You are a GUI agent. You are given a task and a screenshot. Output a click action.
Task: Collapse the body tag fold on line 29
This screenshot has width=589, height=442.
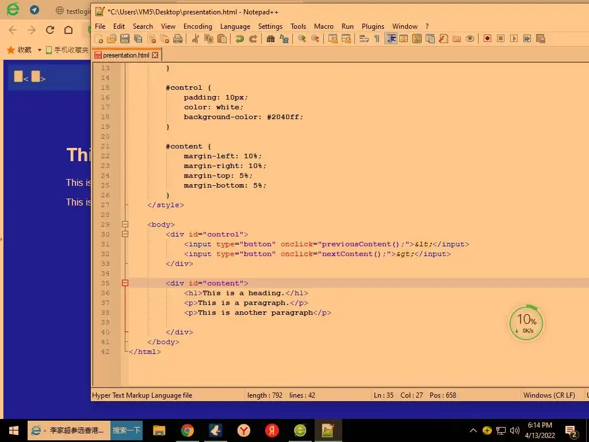(x=125, y=224)
